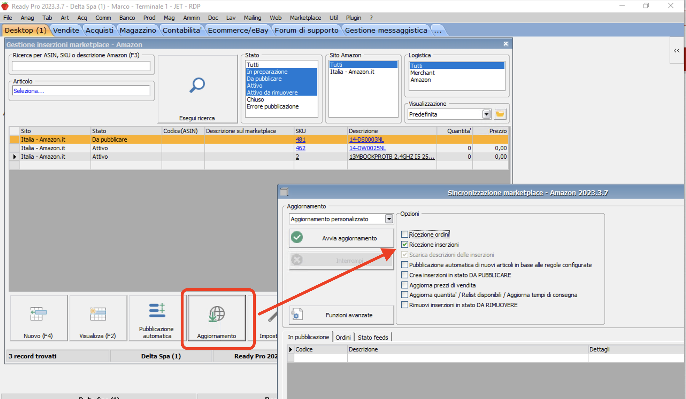Screen dimensions: 686x399
Task: Open the yellow folder icon beside Visualizzazione
Action: coord(500,114)
